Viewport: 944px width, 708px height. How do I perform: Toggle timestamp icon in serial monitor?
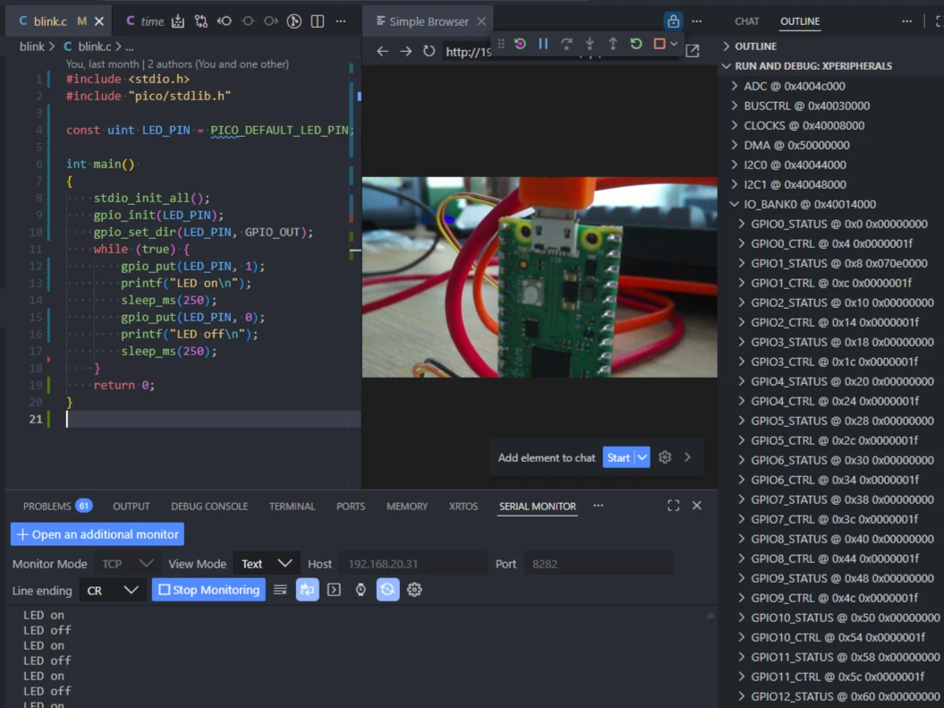(x=361, y=590)
